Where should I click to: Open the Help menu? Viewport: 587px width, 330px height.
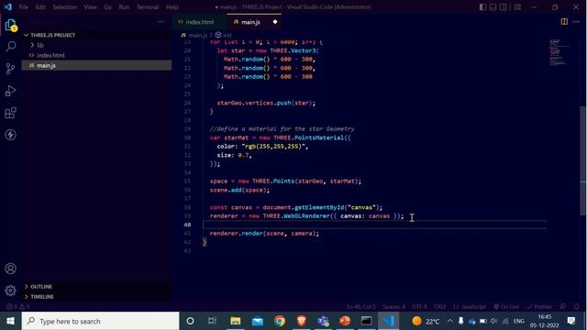[172, 7]
